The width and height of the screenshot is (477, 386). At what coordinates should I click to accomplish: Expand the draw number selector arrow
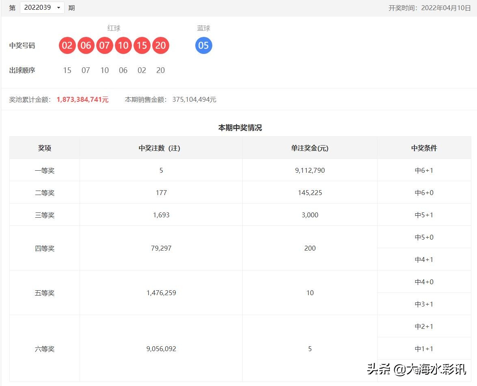click(58, 7)
